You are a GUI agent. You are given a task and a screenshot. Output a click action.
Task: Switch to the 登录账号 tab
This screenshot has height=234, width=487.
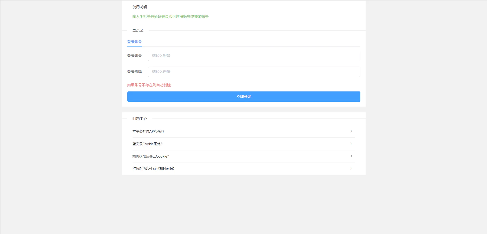tap(134, 42)
